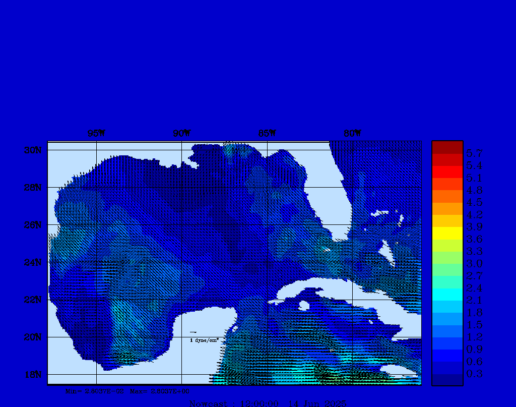Viewport: 516px width, 407px height.
Task: Click the 80W longitude label
Action: pyautogui.click(x=352, y=134)
